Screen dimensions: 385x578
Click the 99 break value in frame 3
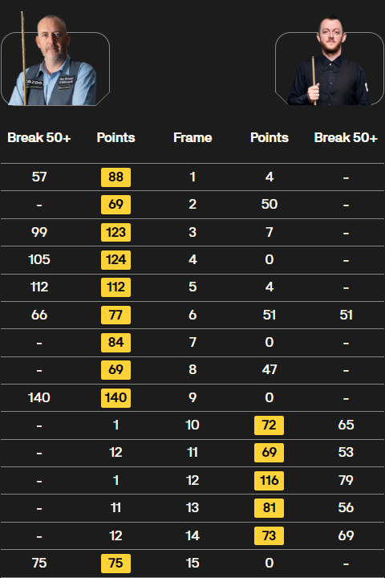click(x=39, y=232)
